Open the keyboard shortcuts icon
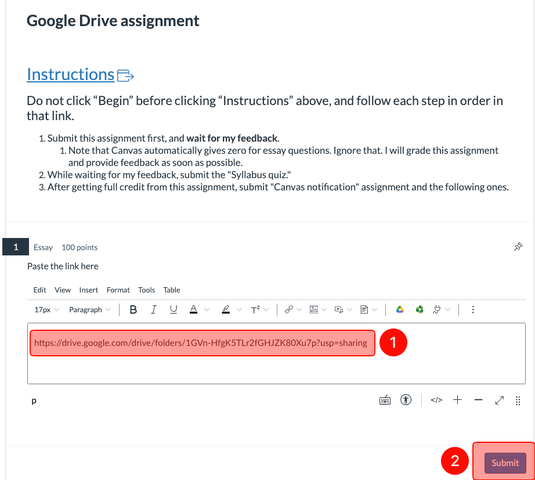This screenshot has width=535, height=480. pos(385,400)
